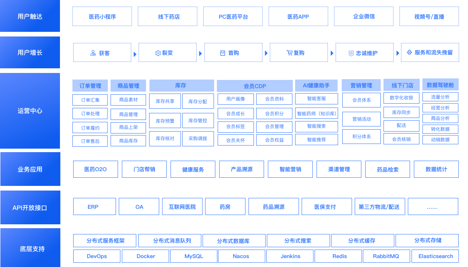468x267 pixels.
Task: Click the 医药小程序 button
Action: (102, 17)
